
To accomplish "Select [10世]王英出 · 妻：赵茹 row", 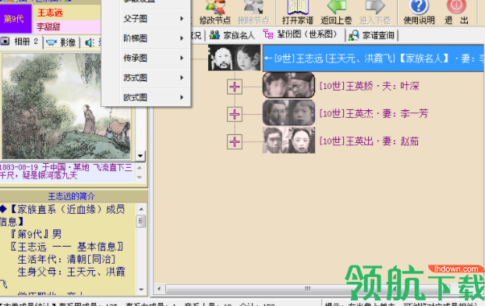I will pos(369,141).
